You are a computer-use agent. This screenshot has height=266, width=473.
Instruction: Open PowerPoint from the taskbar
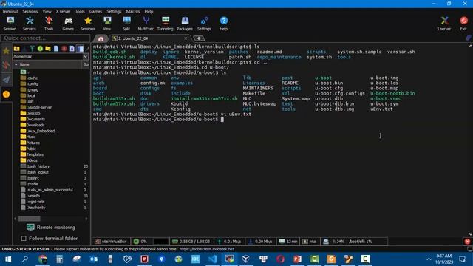297,259
